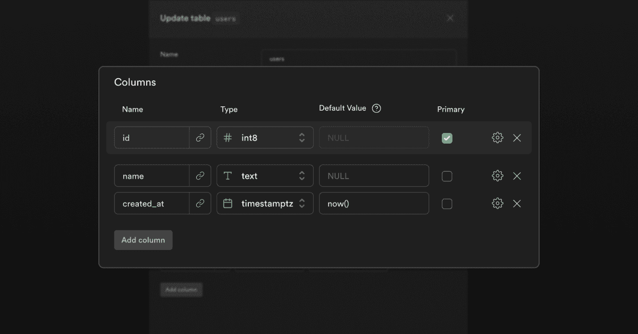Open settings gear for the created_at column
This screenshot has width=638, height=334.
(x=497, y=204)
